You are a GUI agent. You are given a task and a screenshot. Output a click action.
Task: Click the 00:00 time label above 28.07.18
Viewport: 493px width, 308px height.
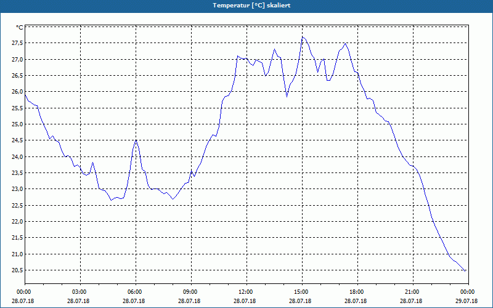click(23, 292)
